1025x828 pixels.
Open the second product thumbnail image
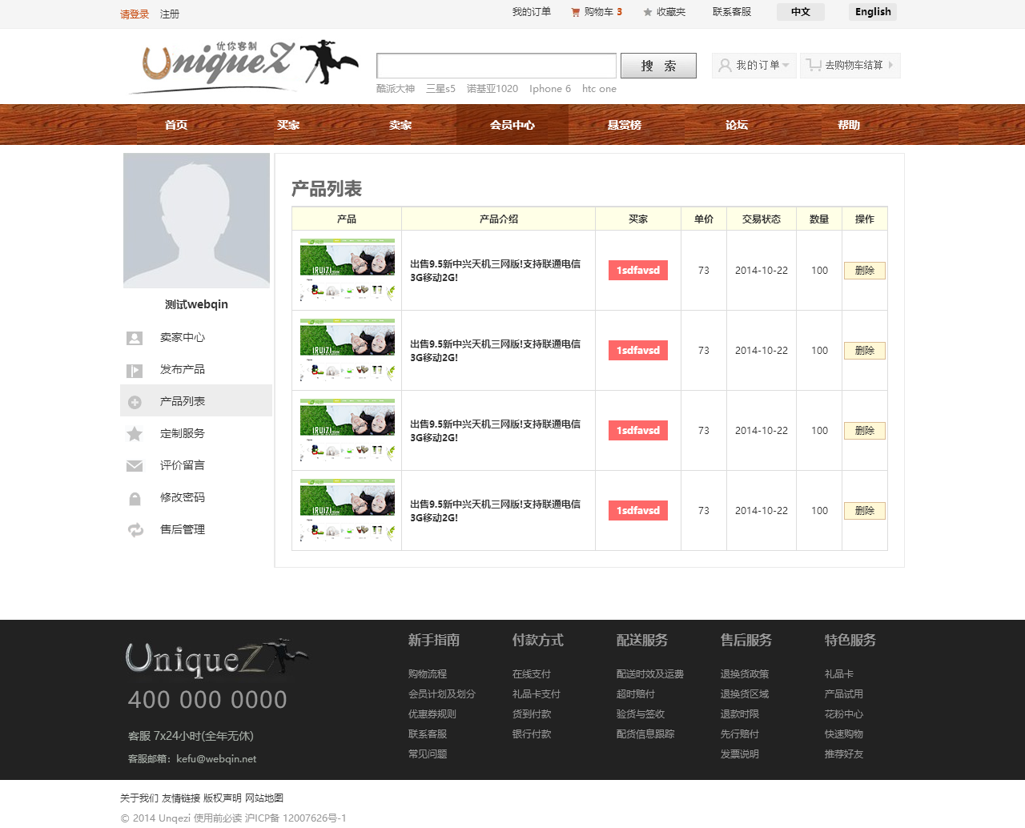click(348, 350)
